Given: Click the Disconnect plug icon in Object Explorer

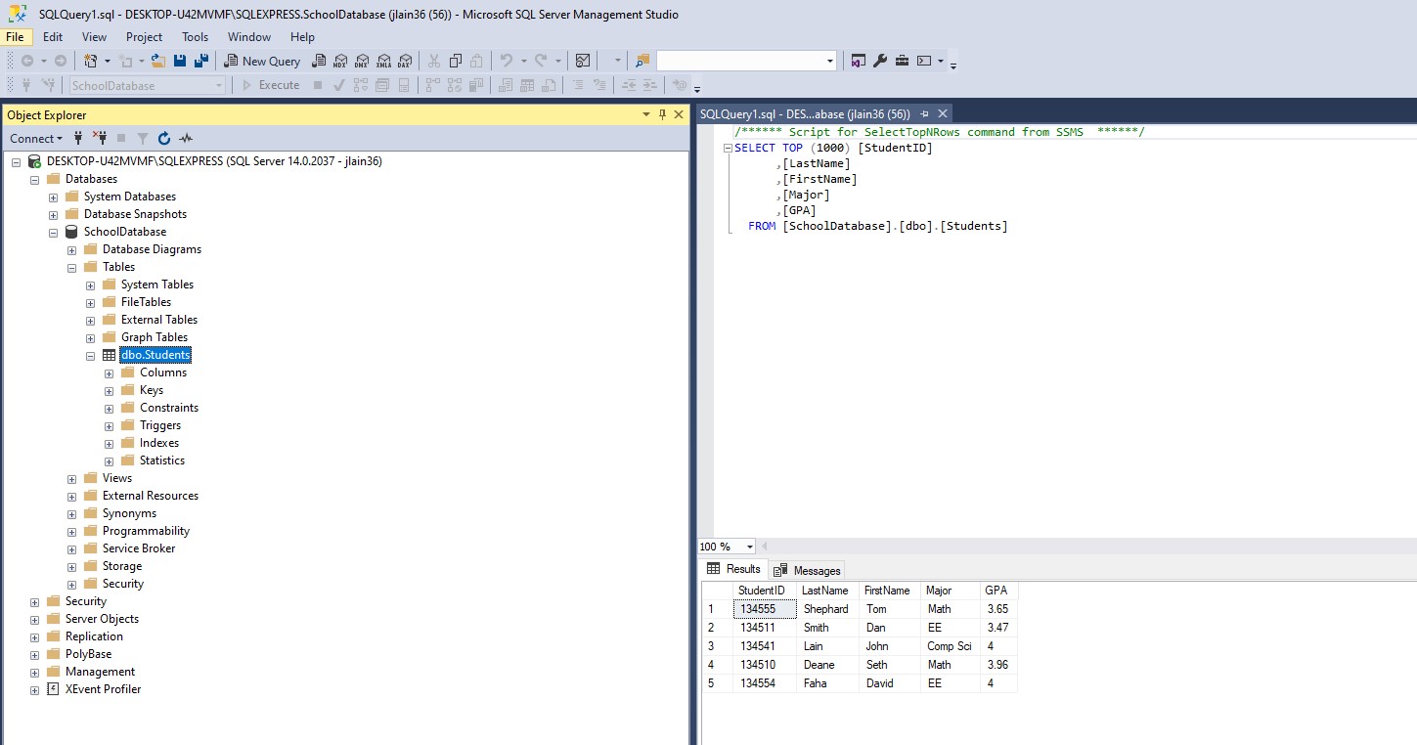Looking at the screenshot, I should coord(99,139).
